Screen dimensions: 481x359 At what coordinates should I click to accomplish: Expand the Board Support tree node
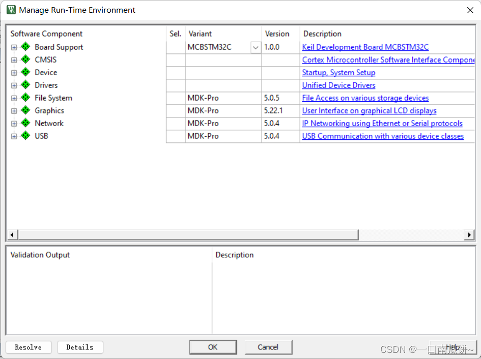tap(14, 47)
